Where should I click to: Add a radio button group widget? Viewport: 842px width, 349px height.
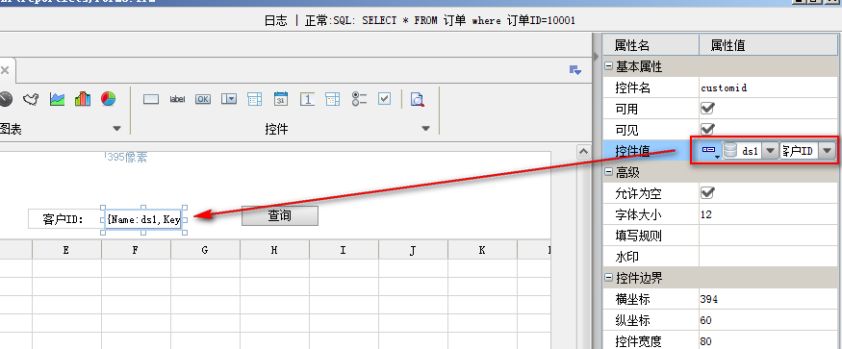[359, 99]
